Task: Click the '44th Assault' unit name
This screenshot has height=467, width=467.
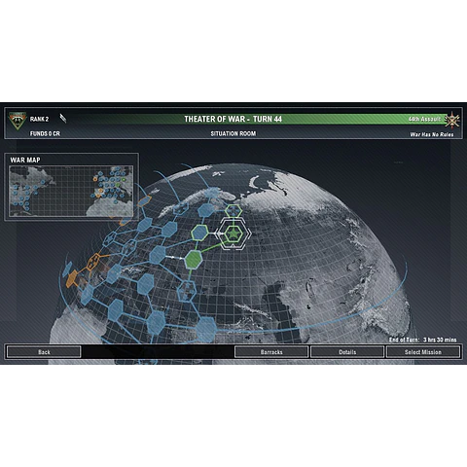Action: point(424,119)
